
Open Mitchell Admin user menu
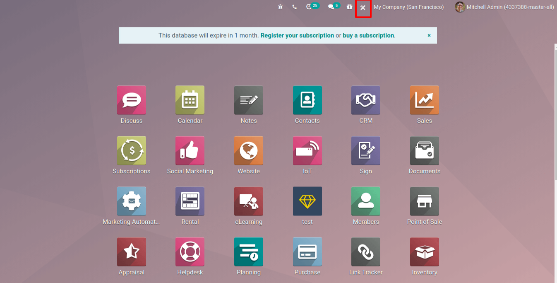point(504,7)
